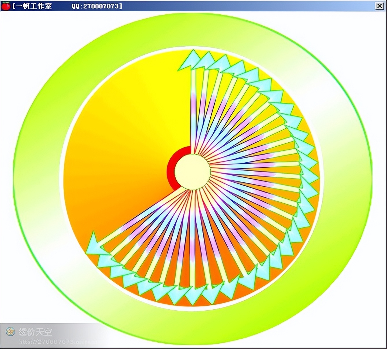Screen dimensions: 387x349
Task: Close the 一帆工作室 window
Action: coord(379,6)
